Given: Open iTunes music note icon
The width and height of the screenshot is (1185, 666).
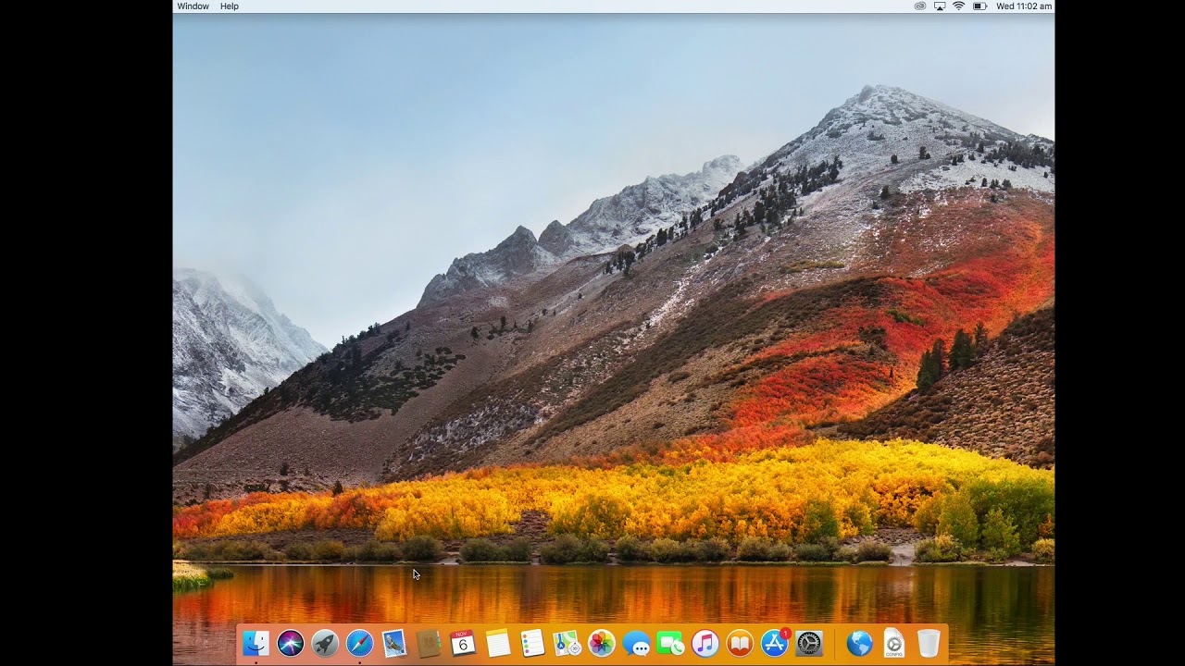Looking at the screenshot, I should click(705, 643).
